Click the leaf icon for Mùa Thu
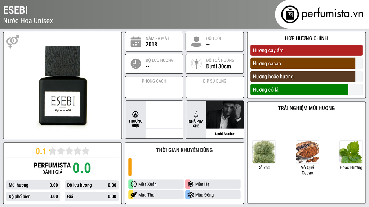 (x=133, y=195)
